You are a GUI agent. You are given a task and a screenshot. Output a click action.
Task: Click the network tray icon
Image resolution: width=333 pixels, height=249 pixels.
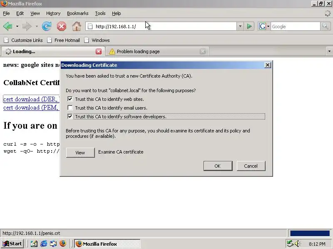pos(290,244)
